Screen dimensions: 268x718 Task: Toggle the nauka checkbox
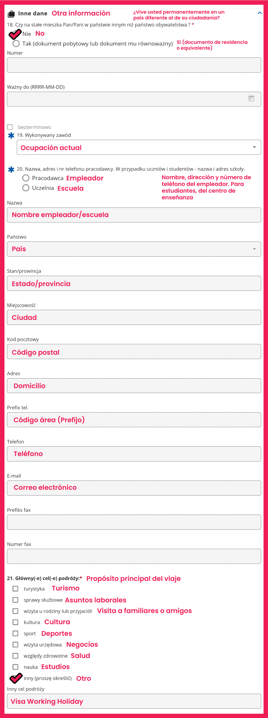point(15,667)
